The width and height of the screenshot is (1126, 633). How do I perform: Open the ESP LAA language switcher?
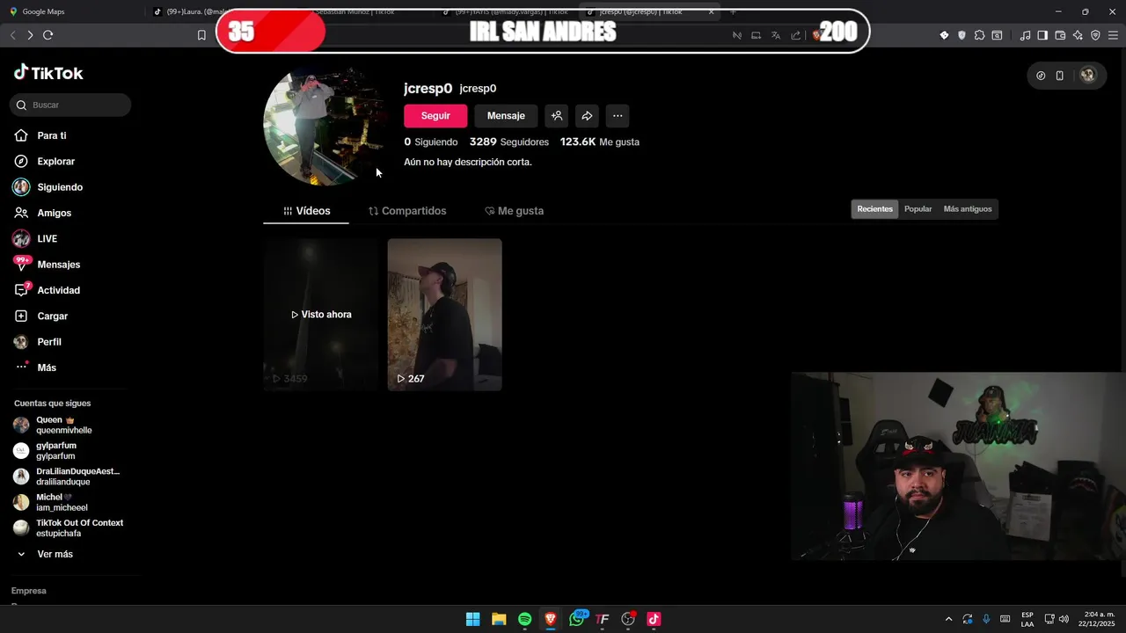pyautogui.click(x=1027, y=619)
